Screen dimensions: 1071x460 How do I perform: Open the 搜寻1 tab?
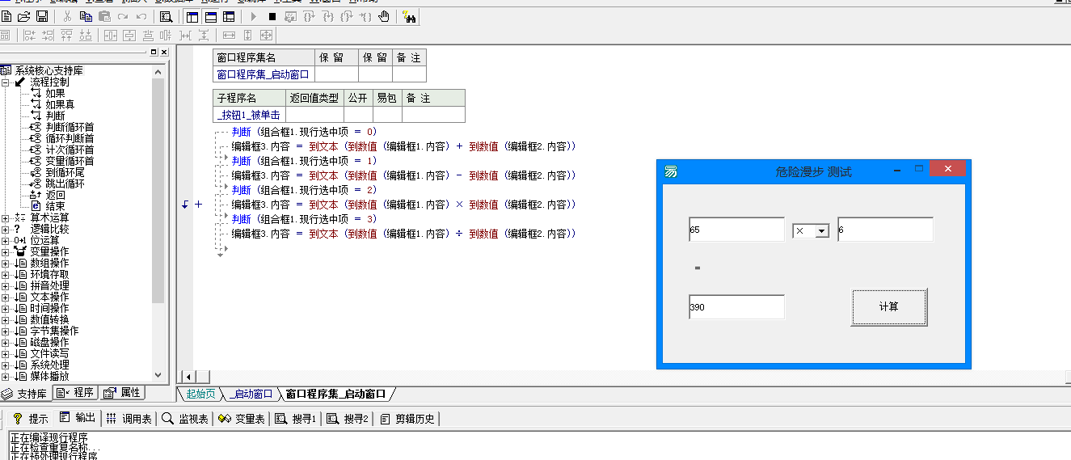(297, 419)
